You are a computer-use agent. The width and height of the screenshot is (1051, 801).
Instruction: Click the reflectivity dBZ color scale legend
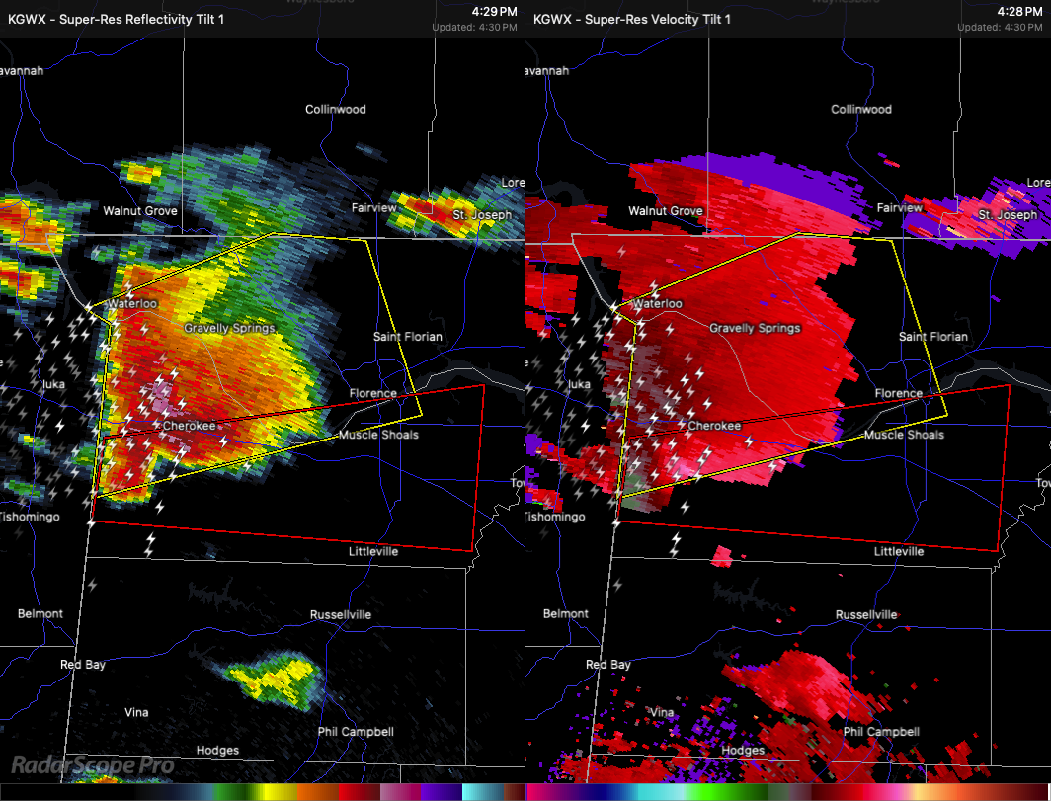[263, 792]
